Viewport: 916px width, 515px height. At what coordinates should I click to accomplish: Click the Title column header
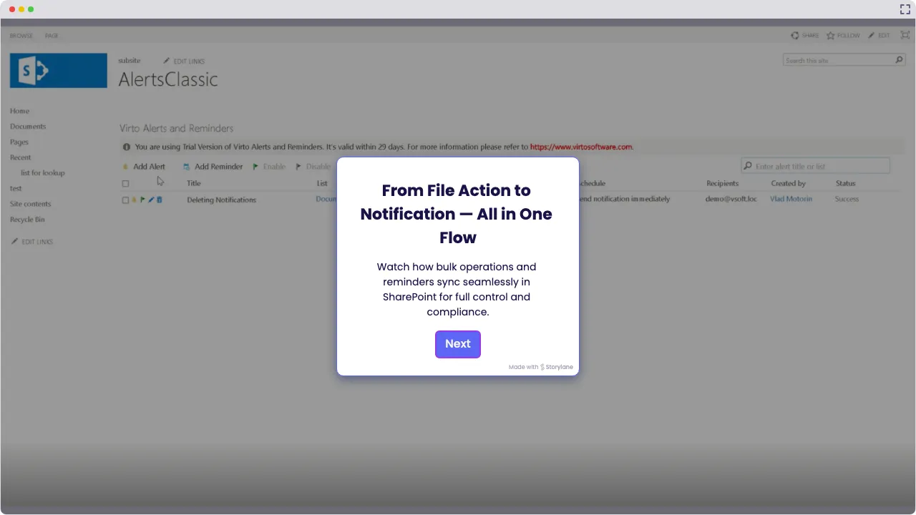(x=194, y=184)
